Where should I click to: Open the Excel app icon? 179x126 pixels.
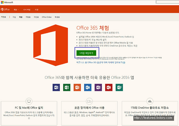point(67,87)
